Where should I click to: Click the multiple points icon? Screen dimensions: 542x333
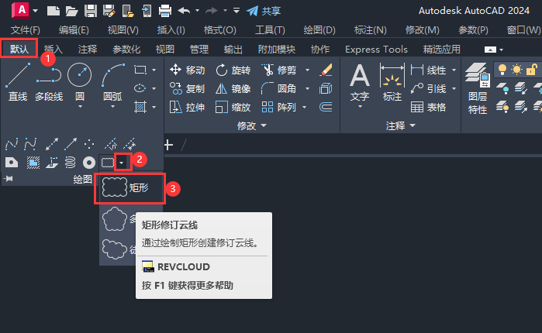pos(89,144)
